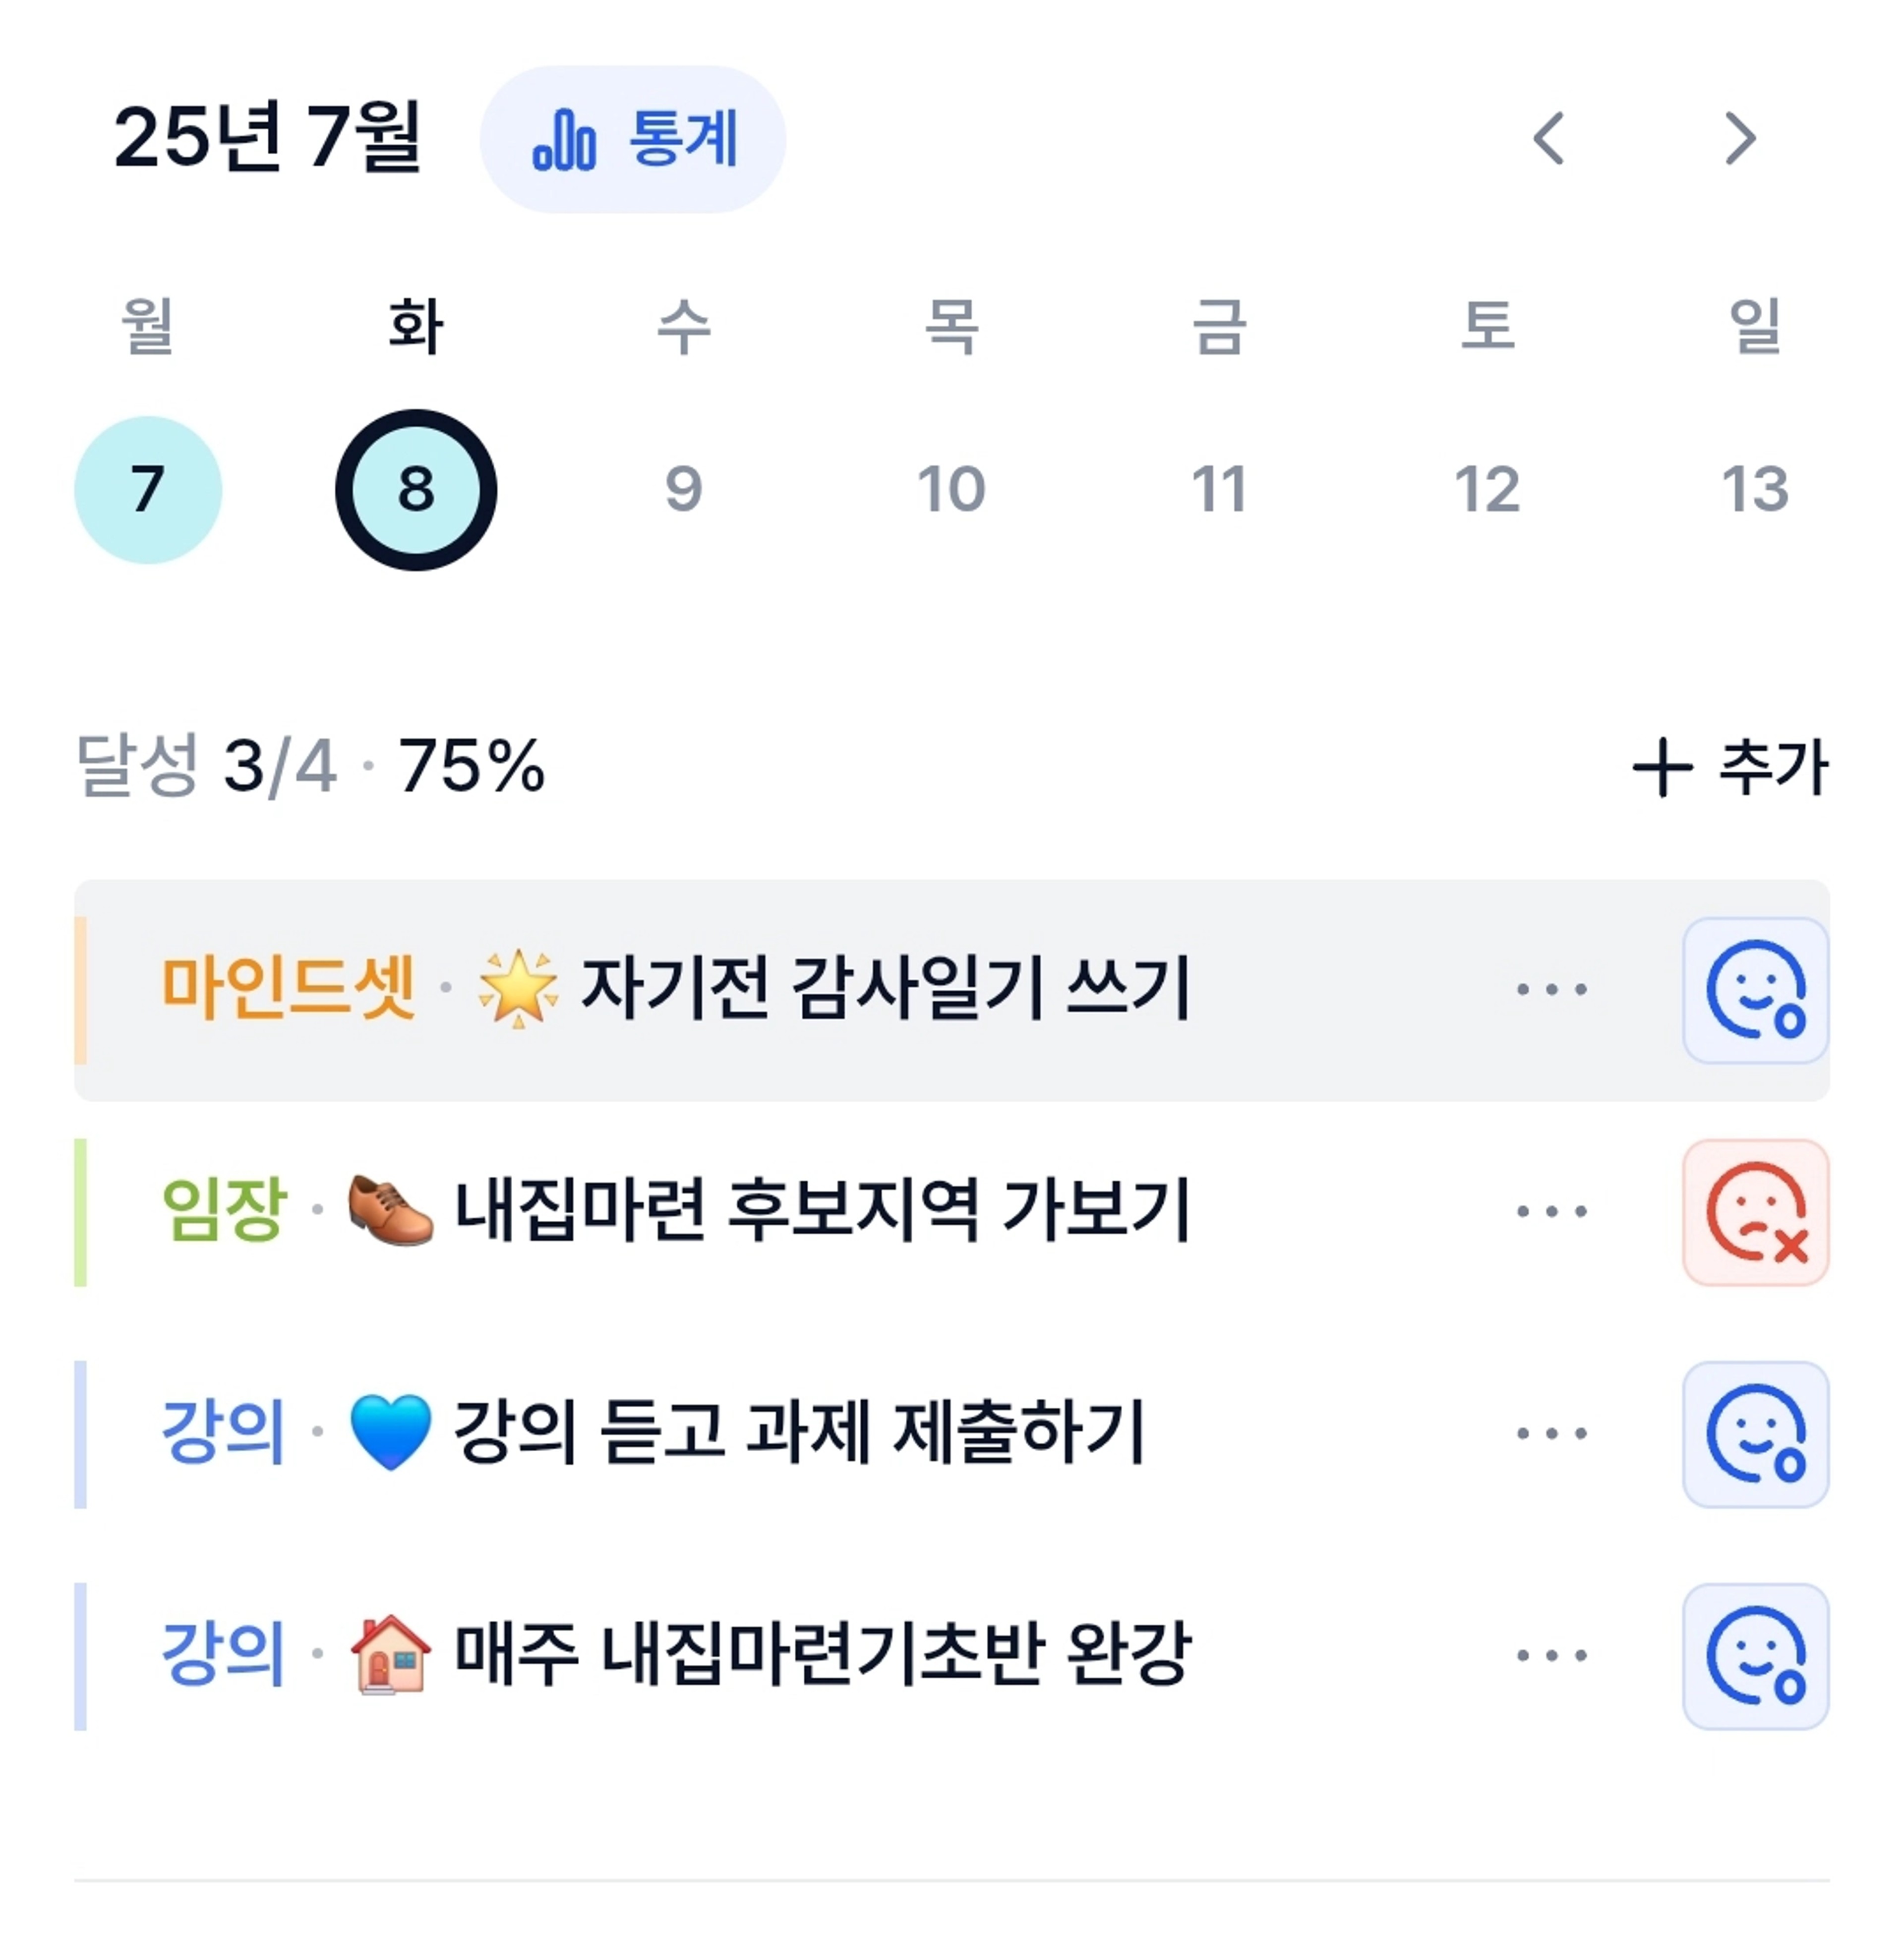
Task: Select date 7 on the calendar
Action: tap(148, 490)
